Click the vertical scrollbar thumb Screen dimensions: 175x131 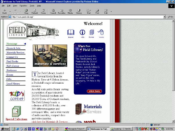point(173,56)
